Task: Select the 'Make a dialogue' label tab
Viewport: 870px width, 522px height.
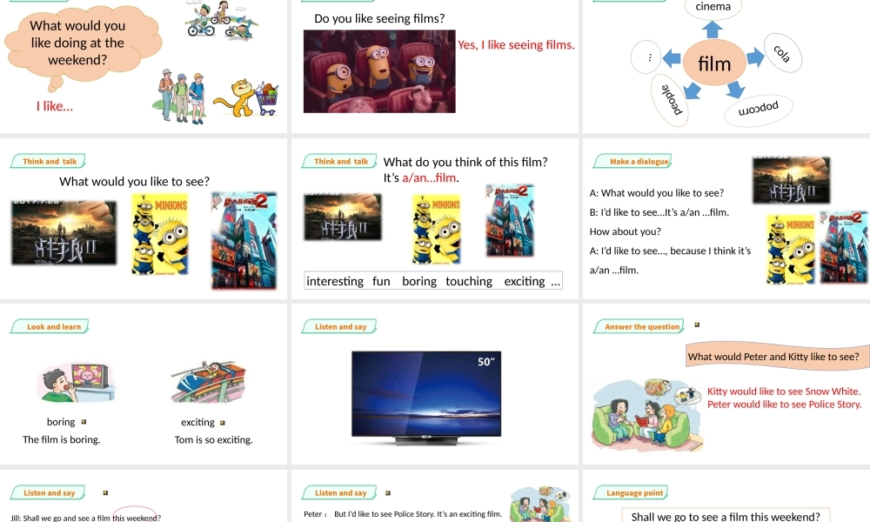Action: point(632,162)
